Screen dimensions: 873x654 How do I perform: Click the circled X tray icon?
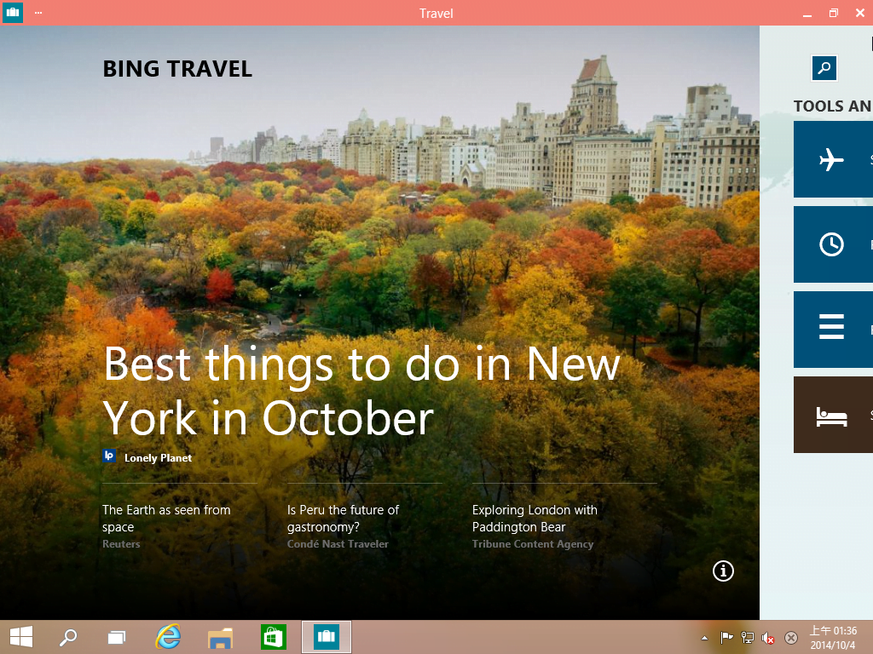[x=790, y=638]
